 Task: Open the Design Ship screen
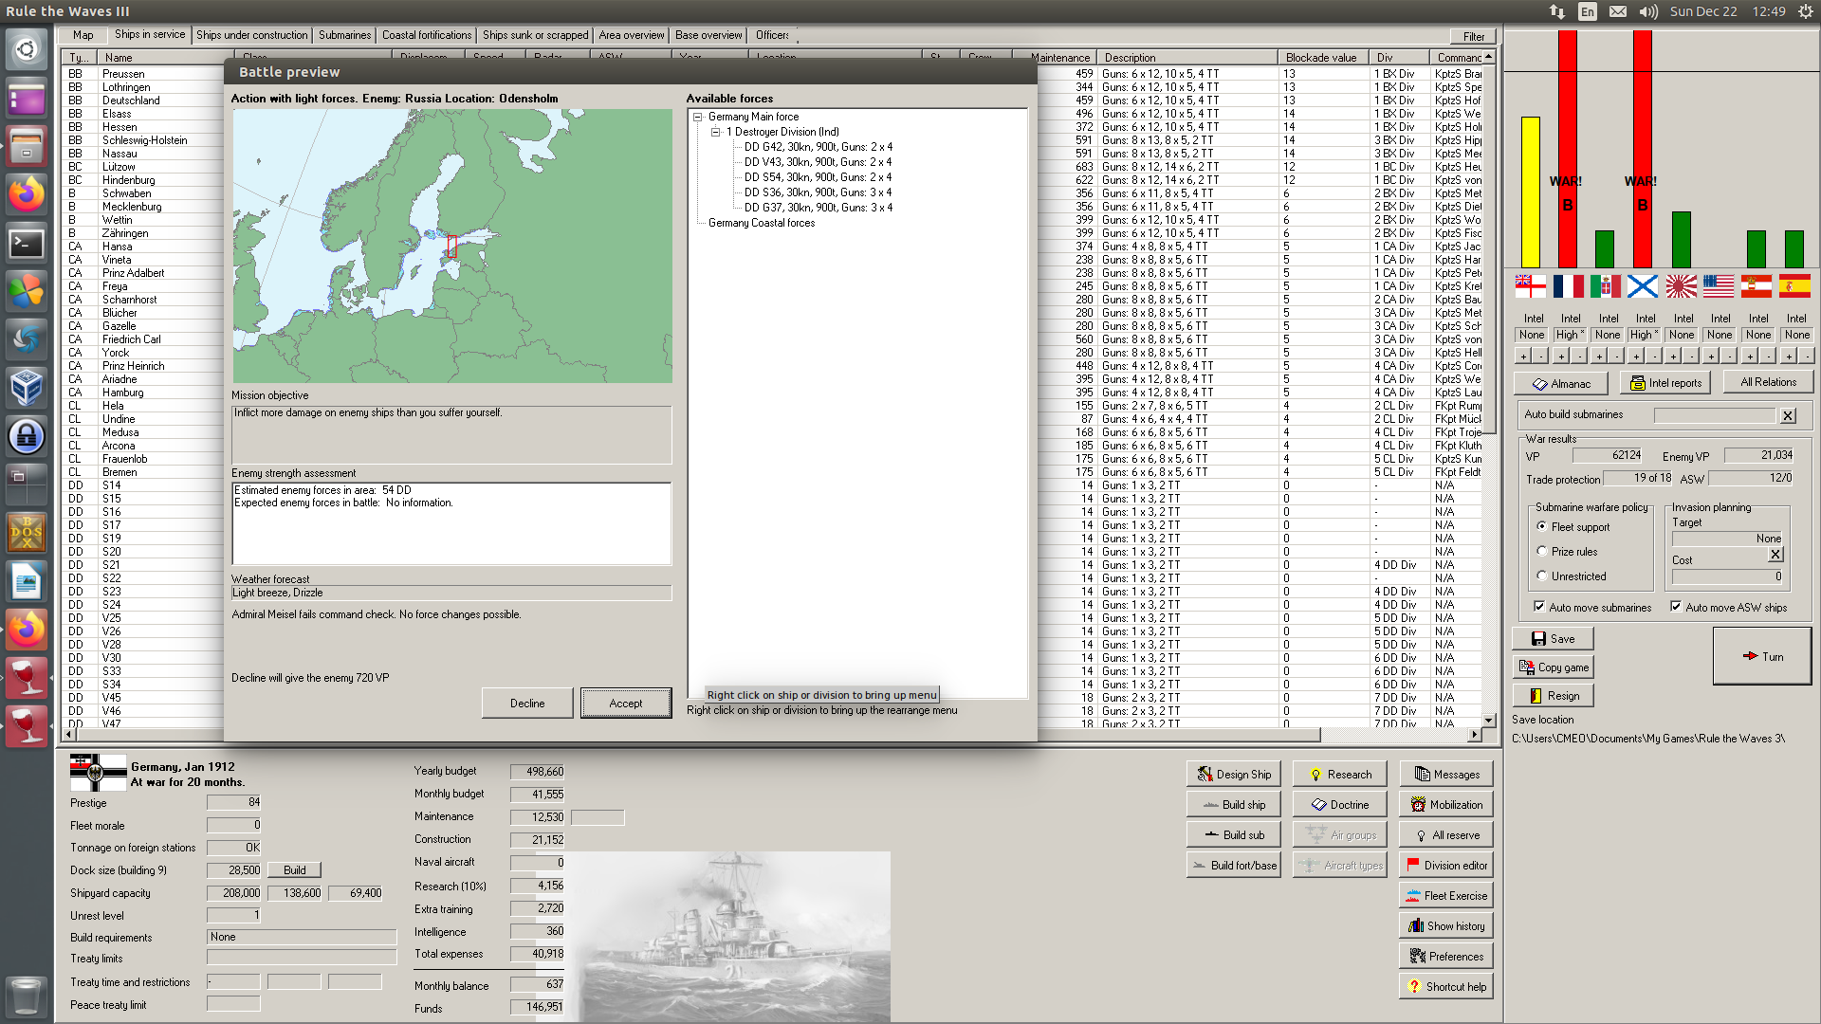[x=1233, y=774]
